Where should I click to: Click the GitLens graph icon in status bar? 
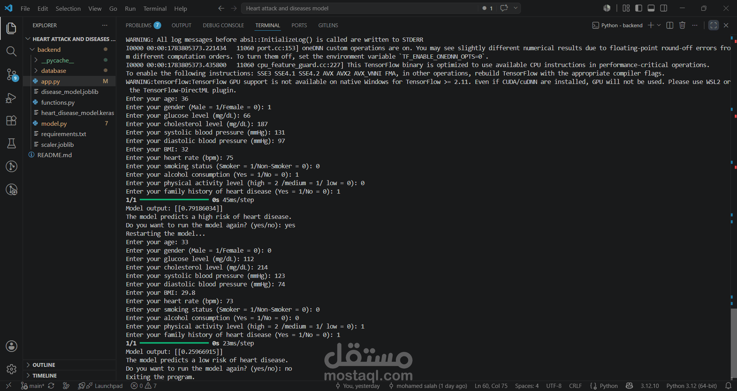[66, 386]
